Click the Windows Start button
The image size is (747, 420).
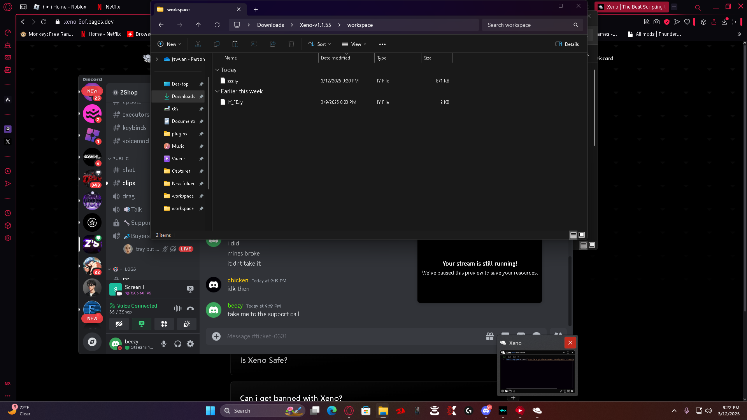pos(210,411)
